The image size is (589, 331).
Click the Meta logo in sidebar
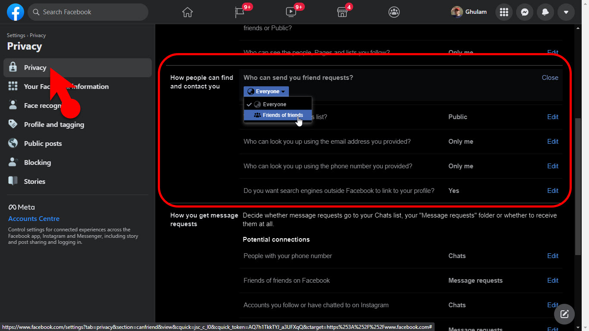pyautogui.click(x=22, y=208)
